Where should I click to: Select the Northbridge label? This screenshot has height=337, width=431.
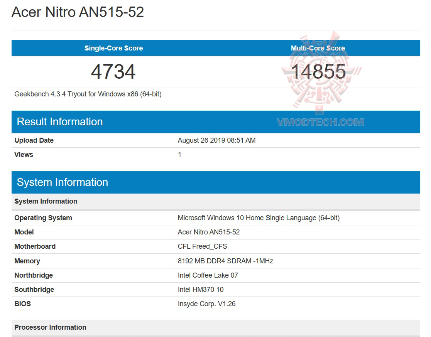(x=34, y=275)
